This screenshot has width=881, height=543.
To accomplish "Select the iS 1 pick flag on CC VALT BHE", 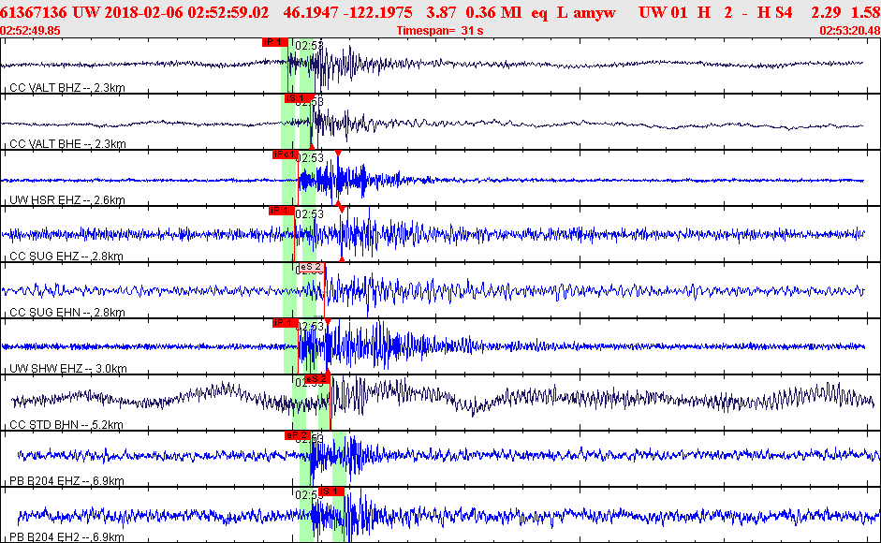I will (x=298, y=98).
